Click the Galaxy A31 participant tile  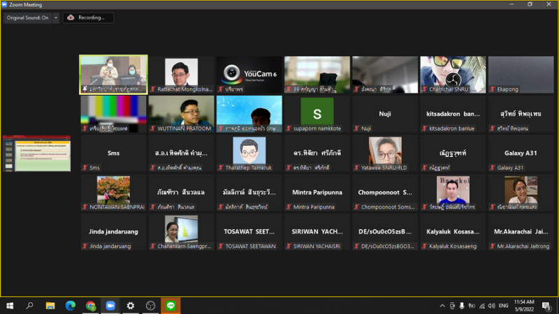point(521,154)
